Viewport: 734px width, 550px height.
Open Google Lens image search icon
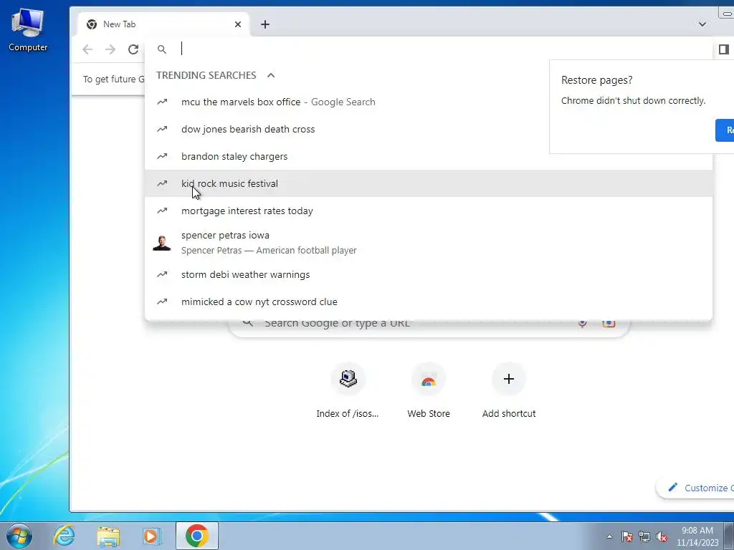click(x=609, y=323)
